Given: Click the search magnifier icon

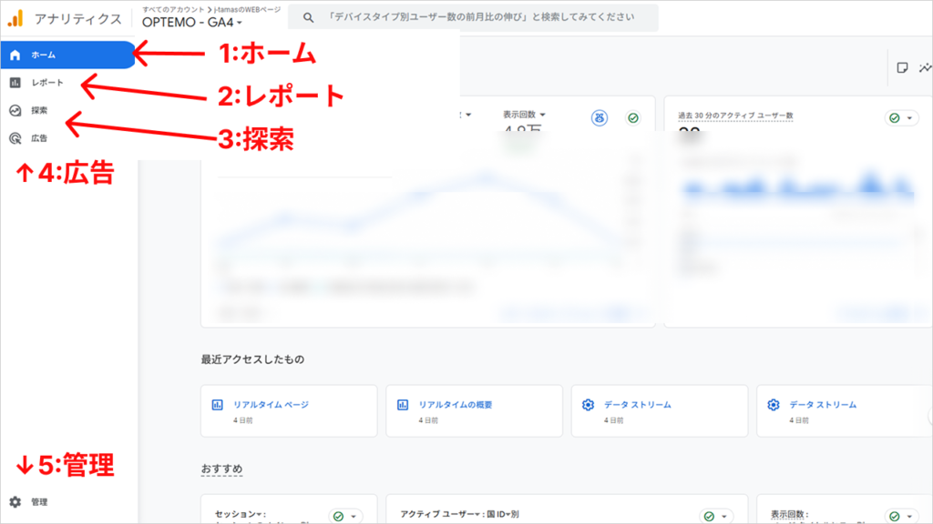Looking at the screenshot, I should coord(310,16).
